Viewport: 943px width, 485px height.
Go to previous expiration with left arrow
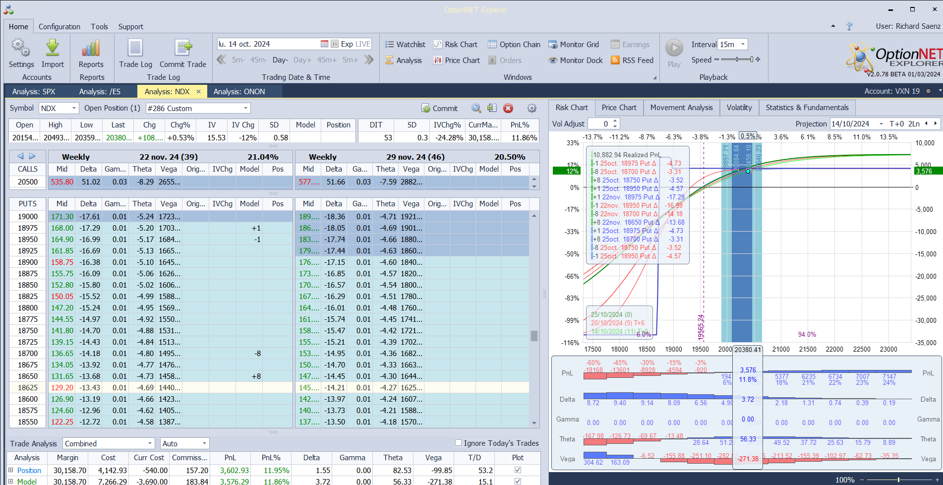20,156
